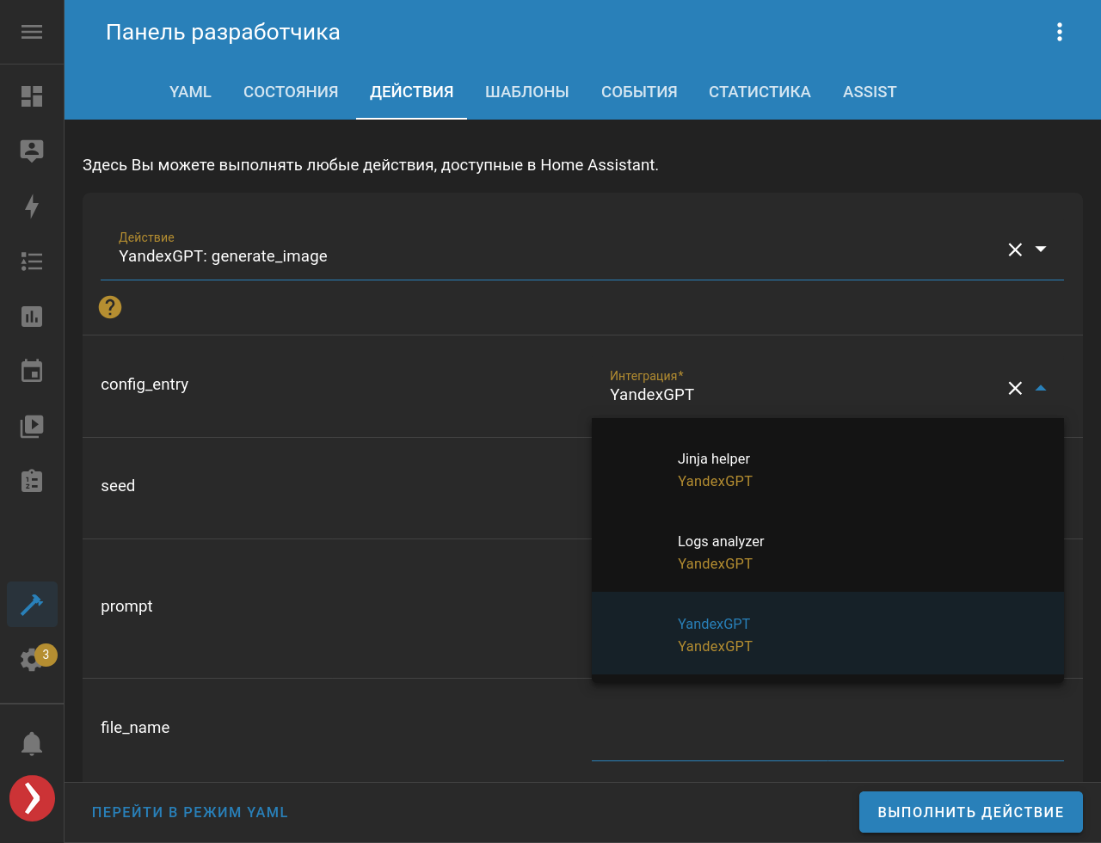Switch to the ШАБЛОНЫ tab

[527, 92]
